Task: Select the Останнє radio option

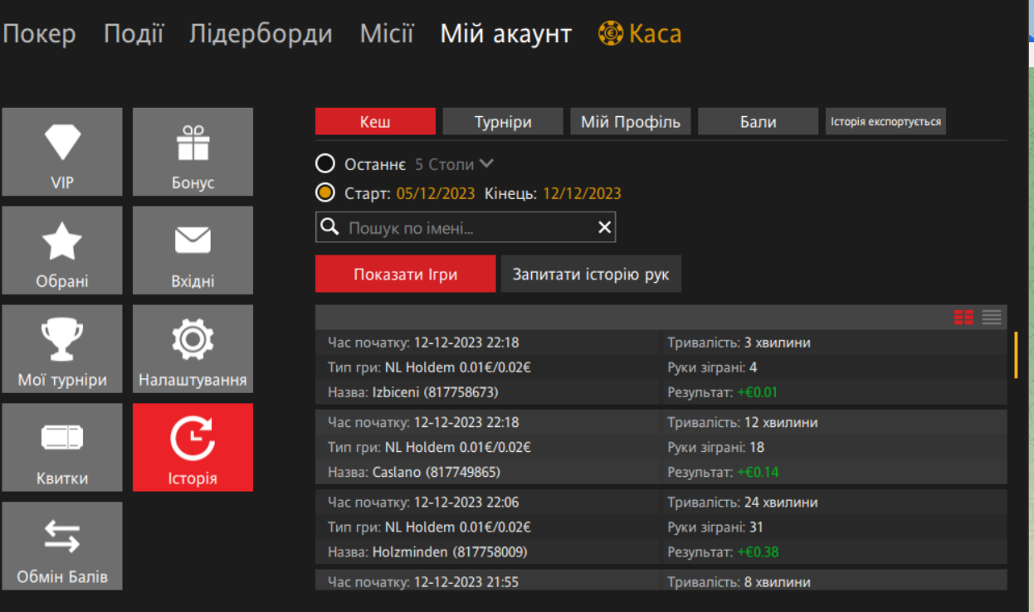Action: (325, 164)
